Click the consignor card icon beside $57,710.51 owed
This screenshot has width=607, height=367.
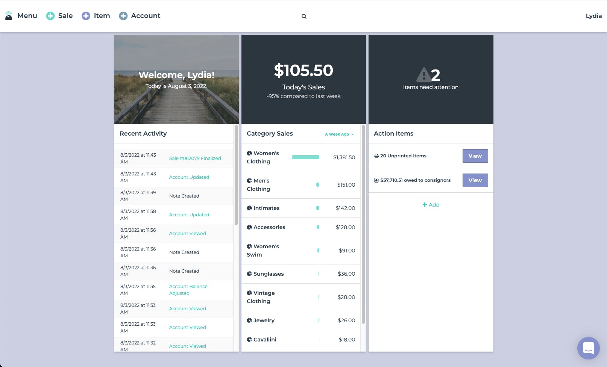point(376,180)
